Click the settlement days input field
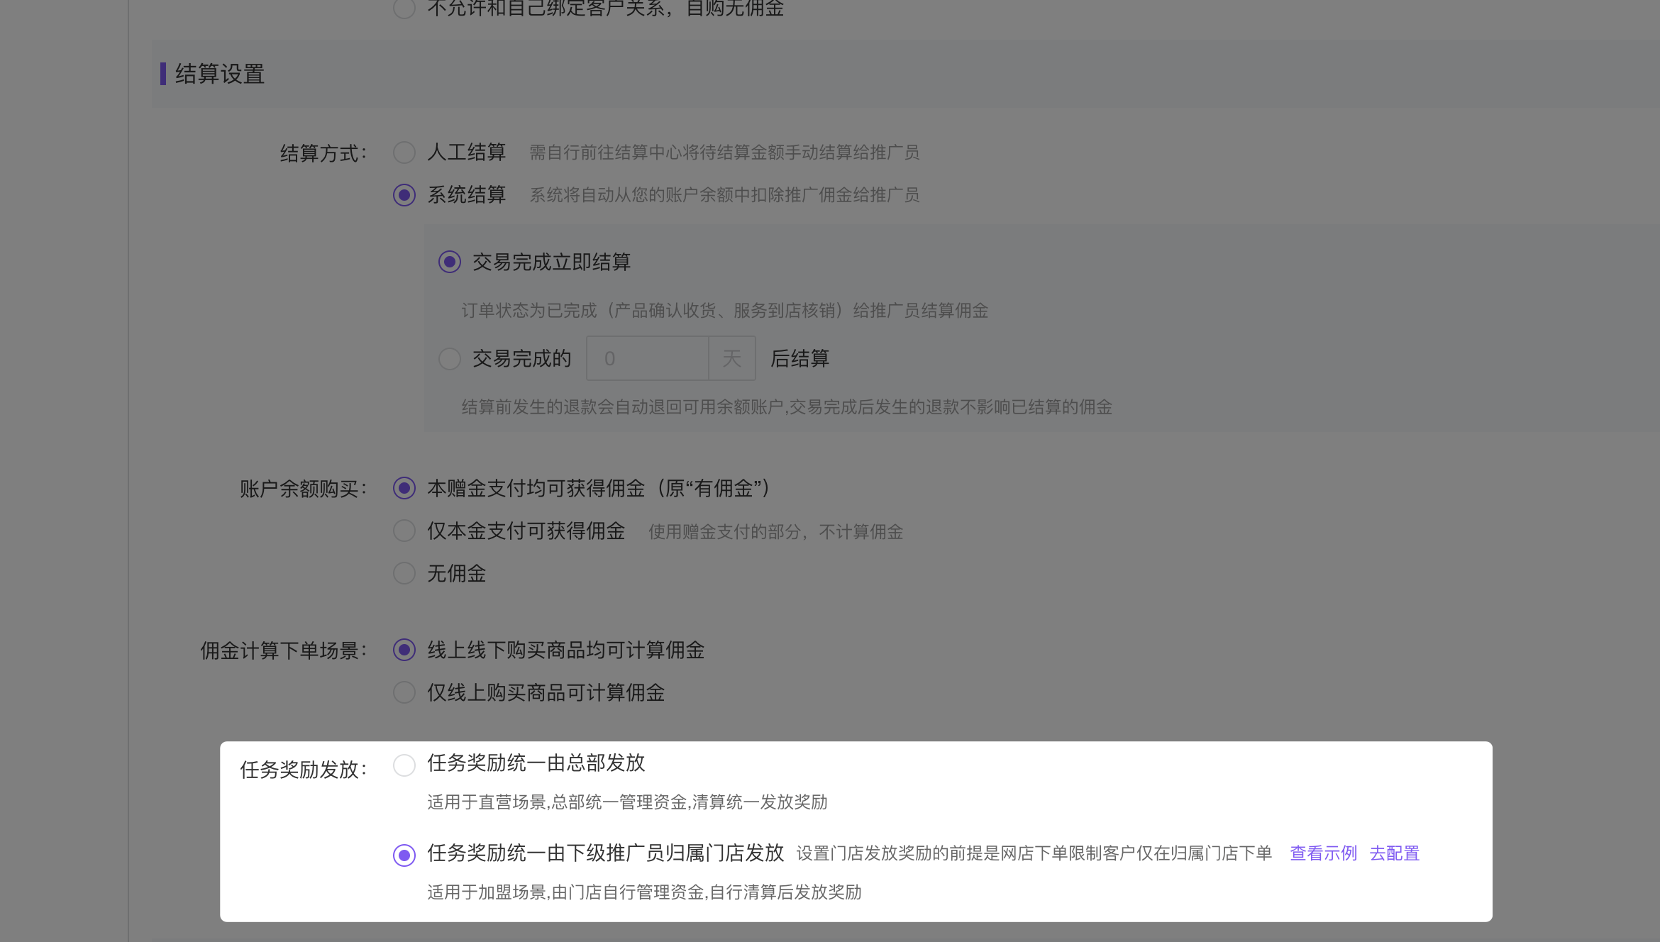1660x942 pixels. (x=647, y=359)
